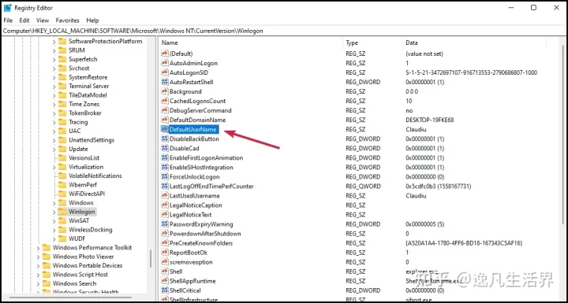Click the Windows Search folder icon

click(x=47, y=283)
